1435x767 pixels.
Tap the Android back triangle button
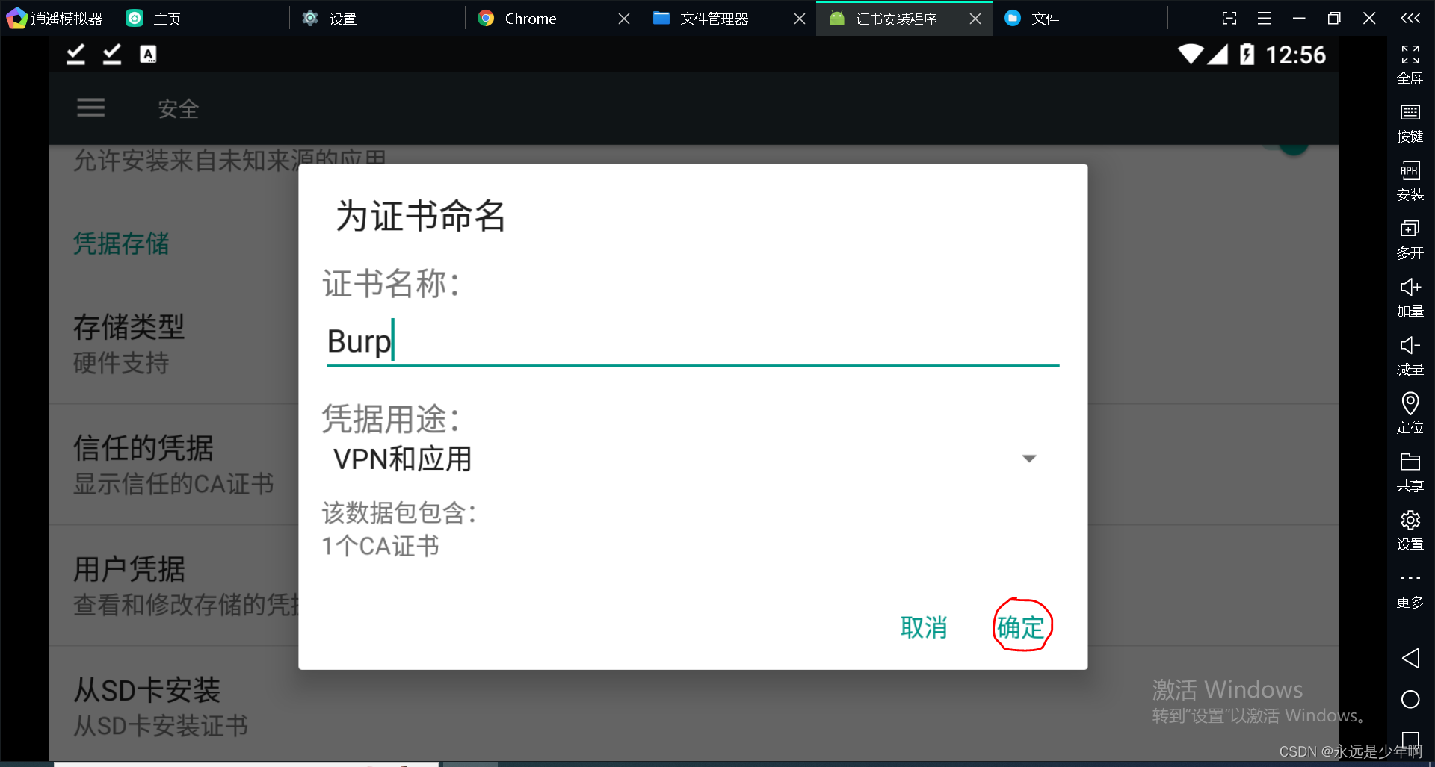pyautogui.click(x=1410, y=658)
